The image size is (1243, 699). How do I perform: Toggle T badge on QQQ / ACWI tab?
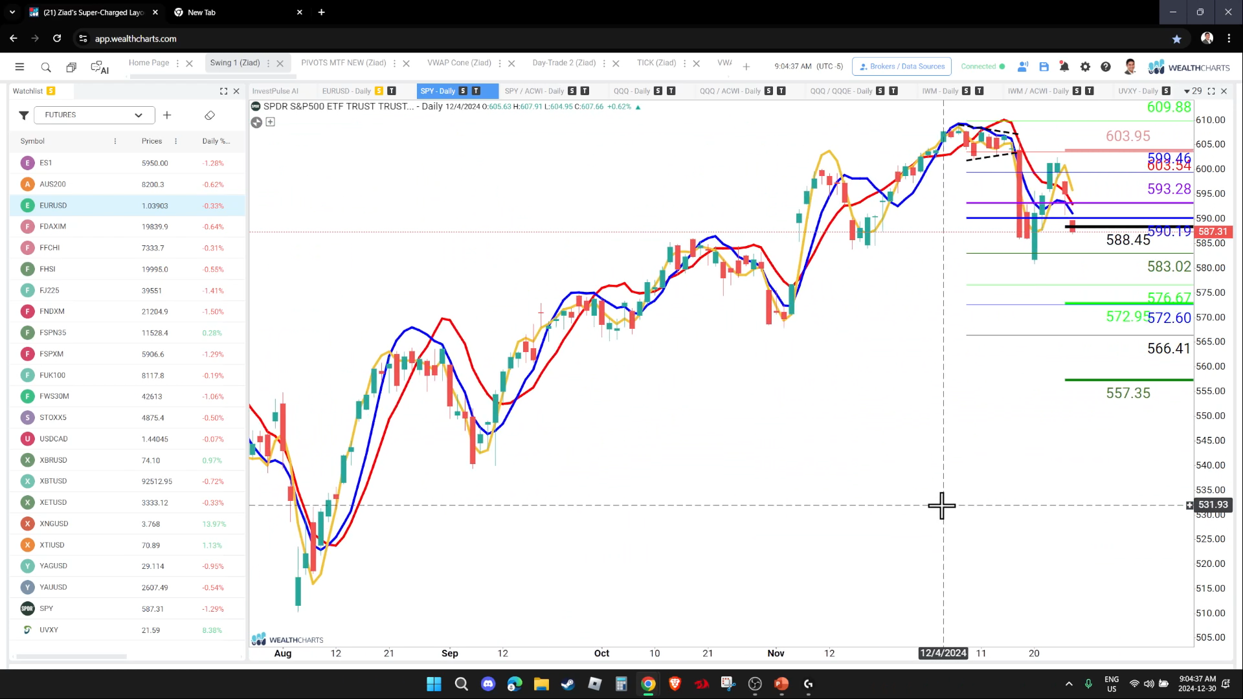point(781,91)
